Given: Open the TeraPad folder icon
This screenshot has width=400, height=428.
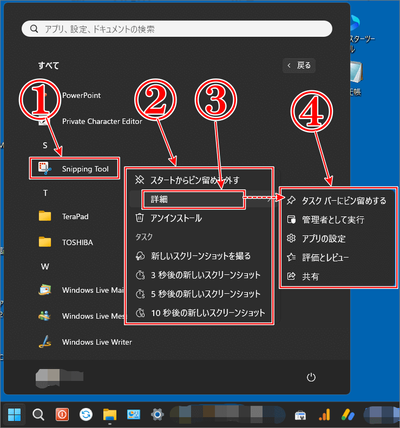Looking at the screenshot, I should [45, 216].
